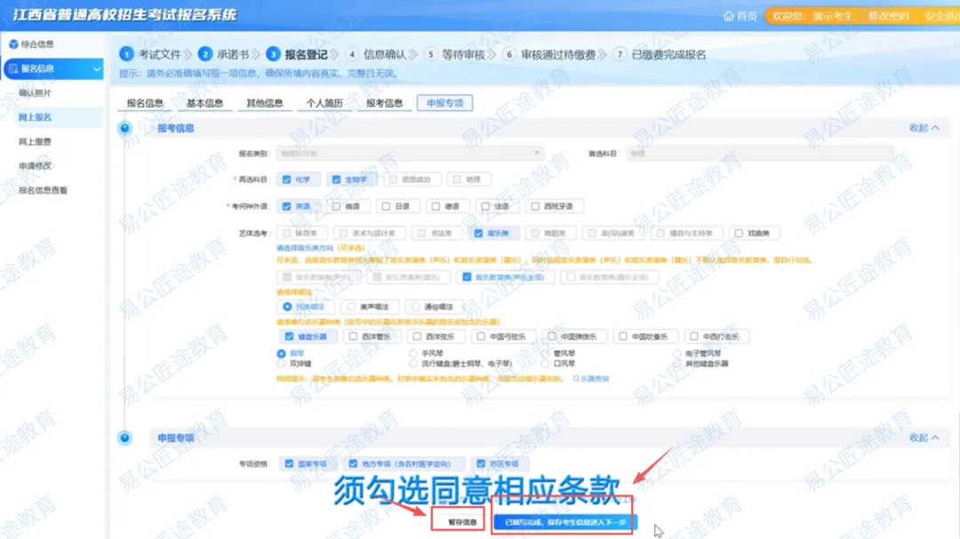Click 修改密码 in the header
Image resolution: width=960 pixels, height=539 pixels.
coord(888,16)
